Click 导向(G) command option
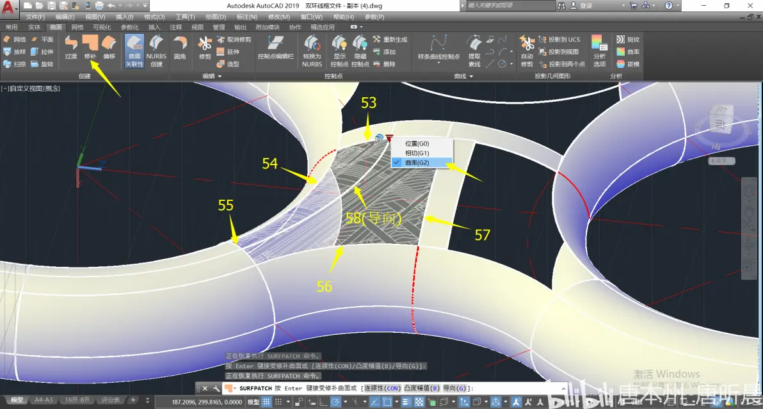Image resolution: width=763 pixels, height=409 pixels. pyautogui.click(x=454, y=388)
